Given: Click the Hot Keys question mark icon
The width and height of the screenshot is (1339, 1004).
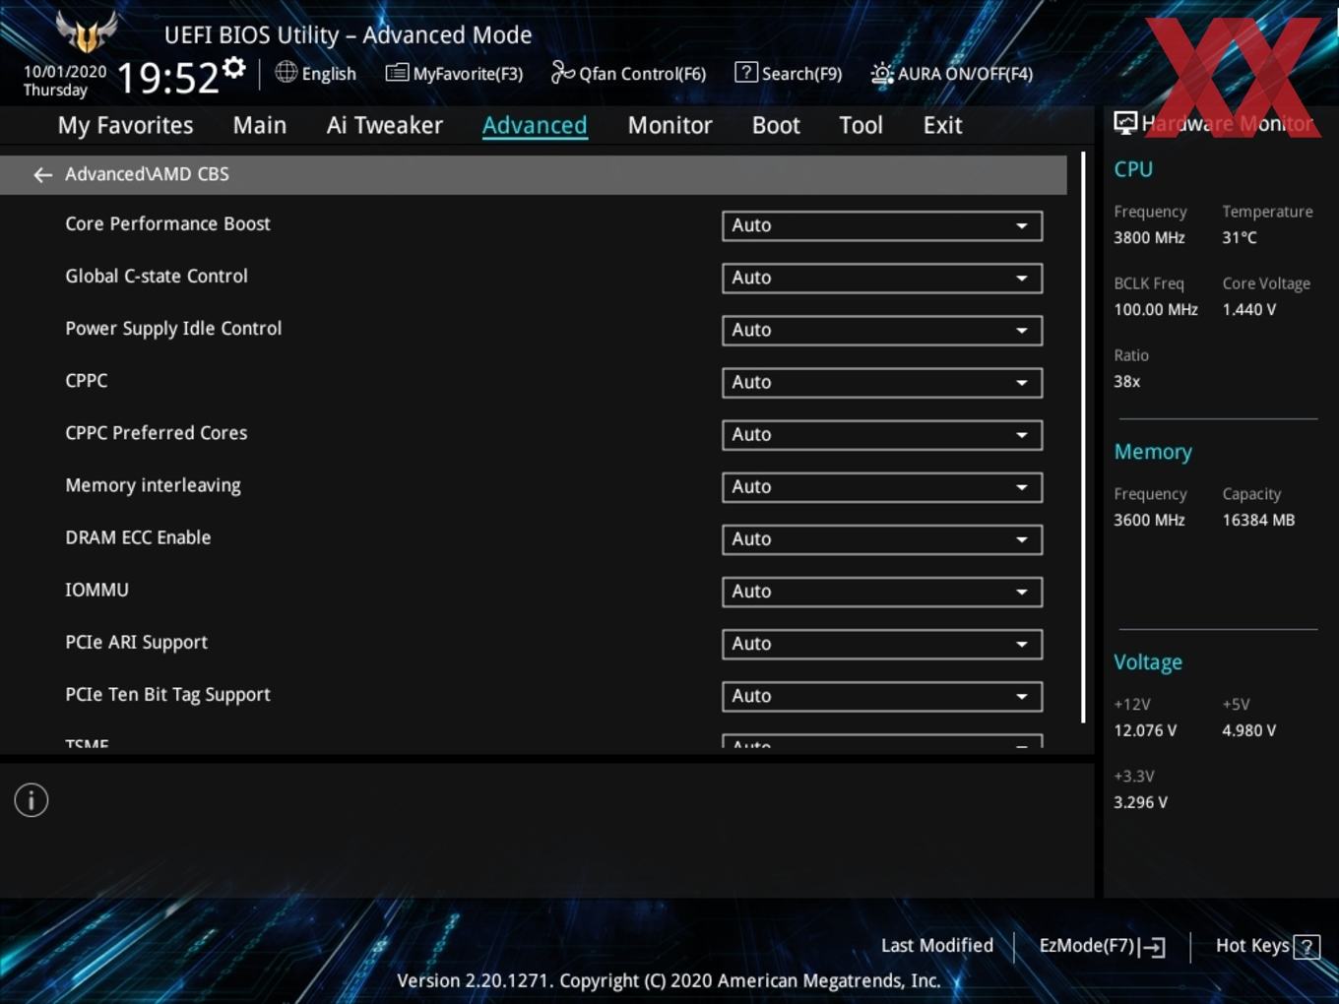Looking at the screenshot, I should 1307,947.
